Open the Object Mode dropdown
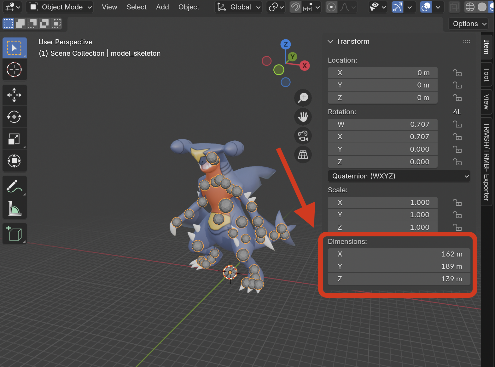Viewport: 495px width, 367px height. 60,7
